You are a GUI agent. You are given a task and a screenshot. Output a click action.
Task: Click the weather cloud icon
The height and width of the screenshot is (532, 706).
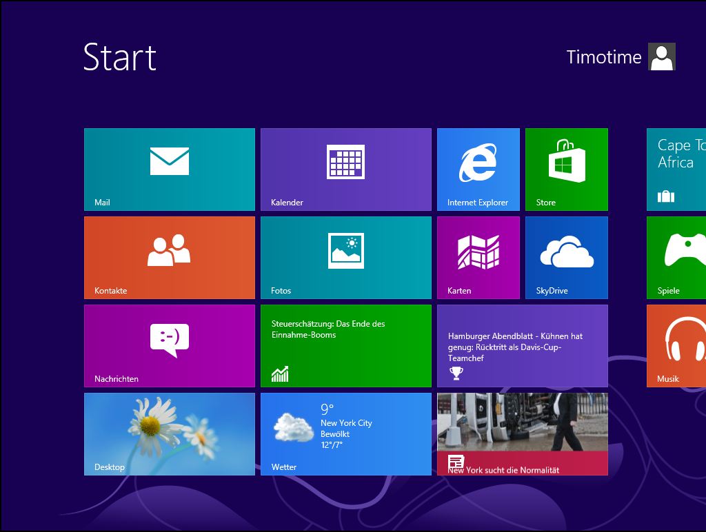294,427
